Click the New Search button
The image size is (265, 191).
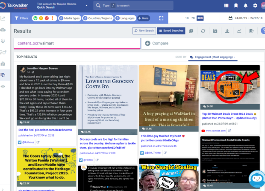144,31
